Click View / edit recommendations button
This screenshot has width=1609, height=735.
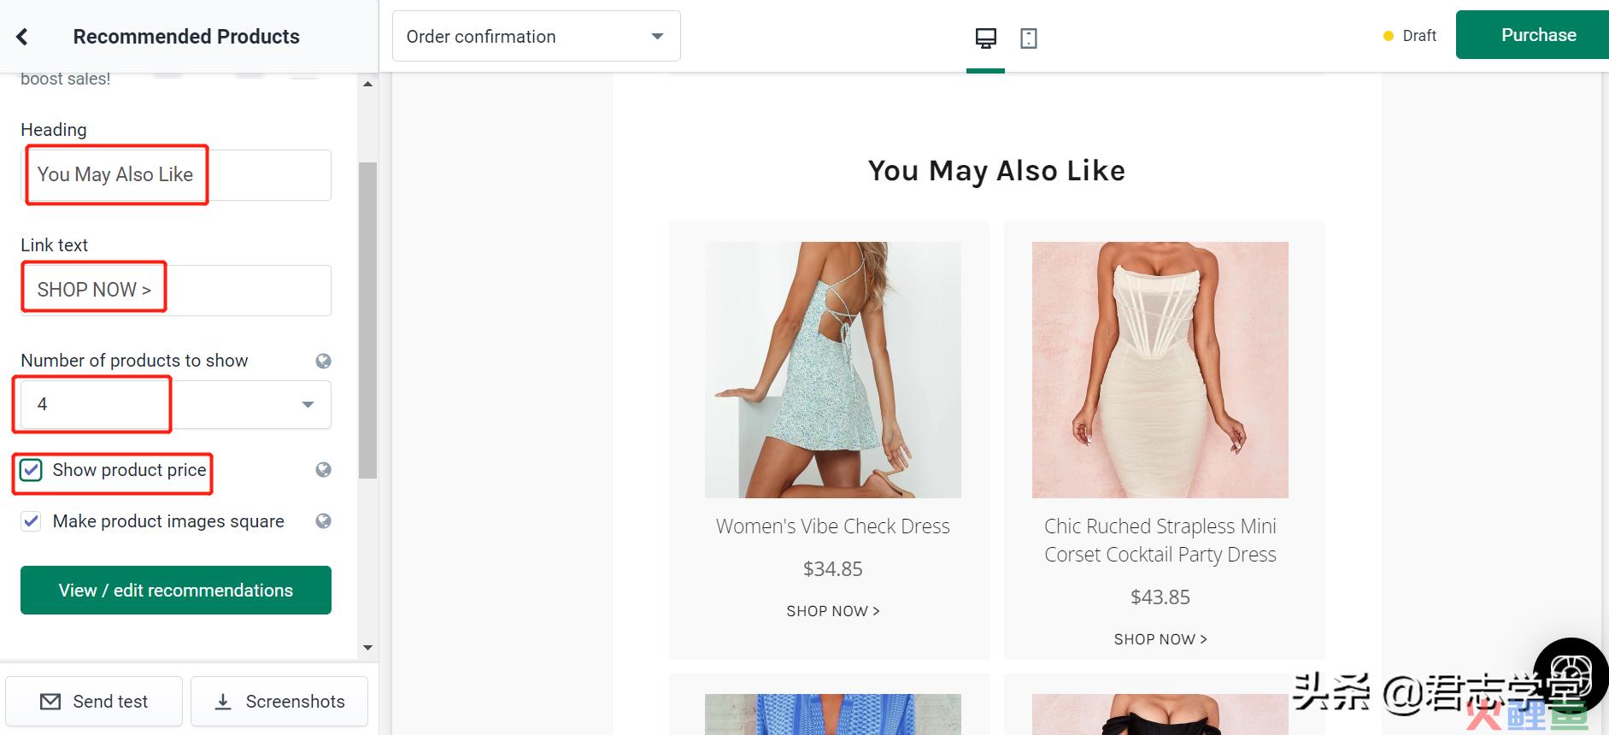pos(176,590)
